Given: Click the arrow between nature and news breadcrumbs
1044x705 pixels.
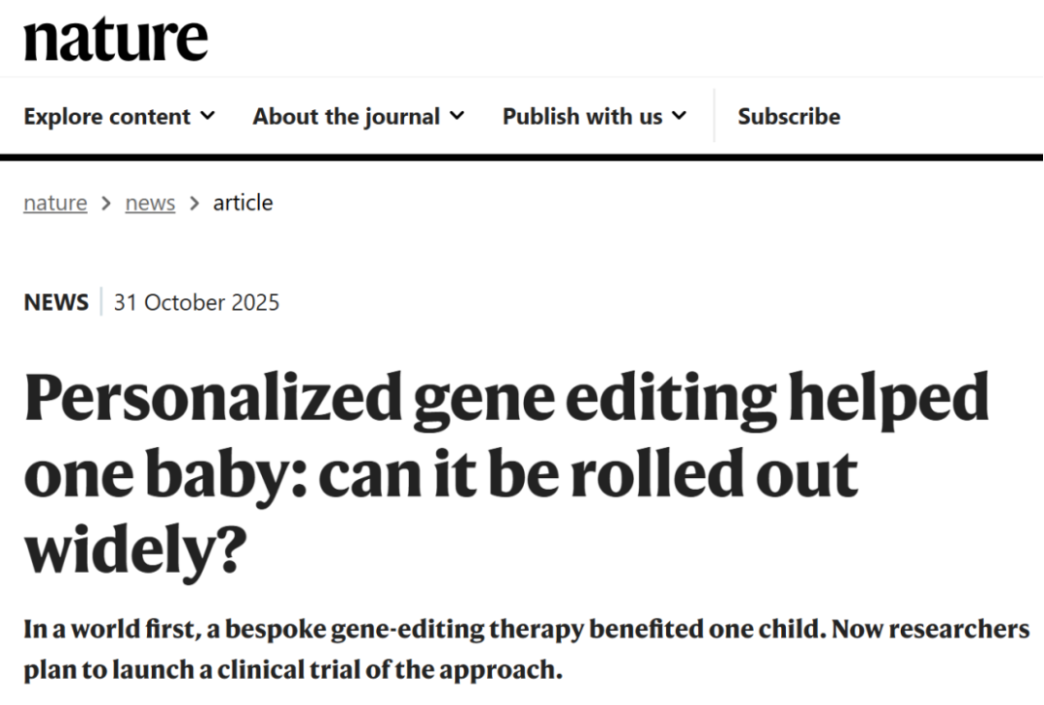Looking at the screenshot, I should tap(106, 203).
